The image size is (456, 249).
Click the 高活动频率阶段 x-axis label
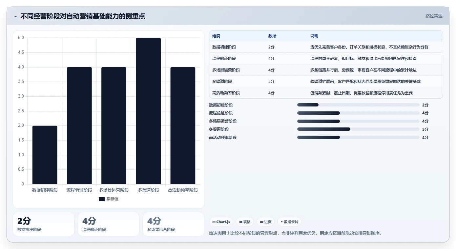click(x=183, y=190)
